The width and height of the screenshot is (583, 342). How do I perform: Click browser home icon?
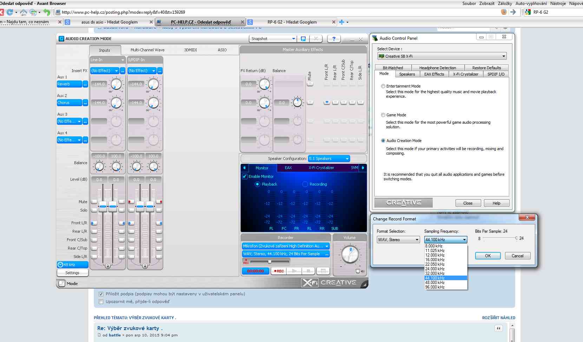24,12
